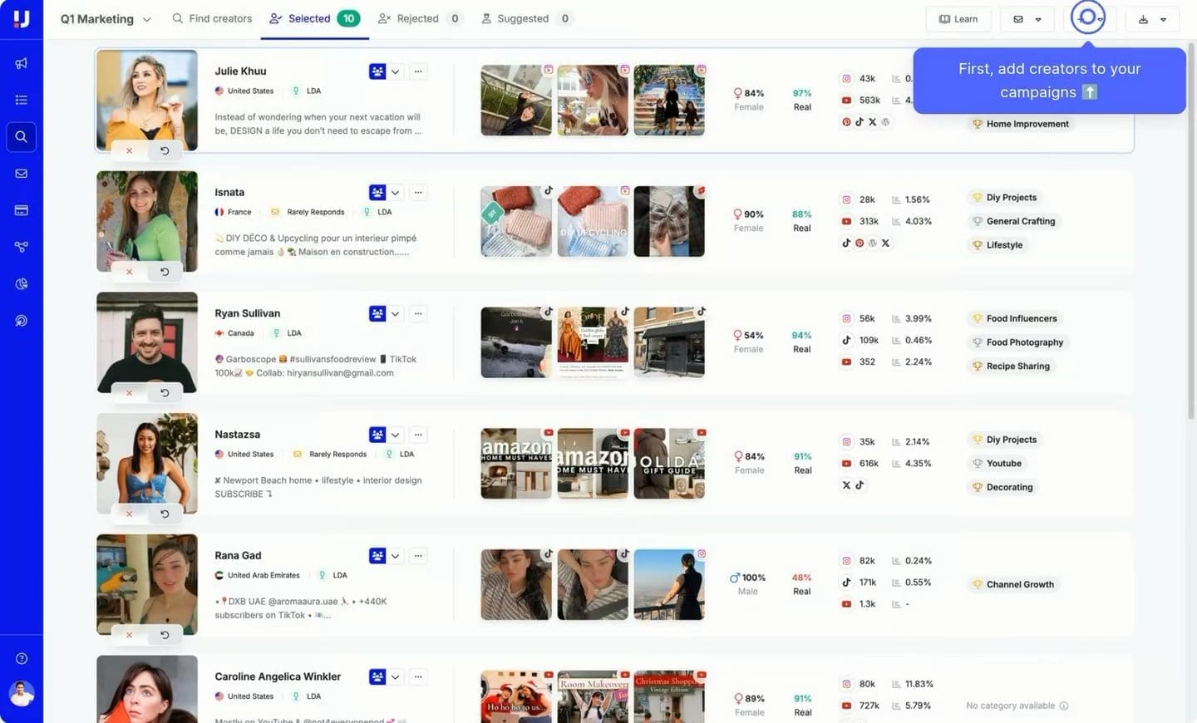Click the info icon beside No category available
This screenshot has width=1197, height=723.
click(1064, 706)
